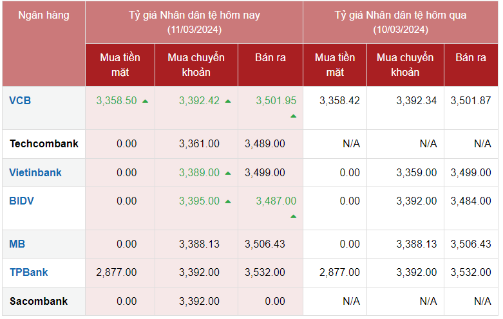Select the TPBank link

(x=29, y=272)
